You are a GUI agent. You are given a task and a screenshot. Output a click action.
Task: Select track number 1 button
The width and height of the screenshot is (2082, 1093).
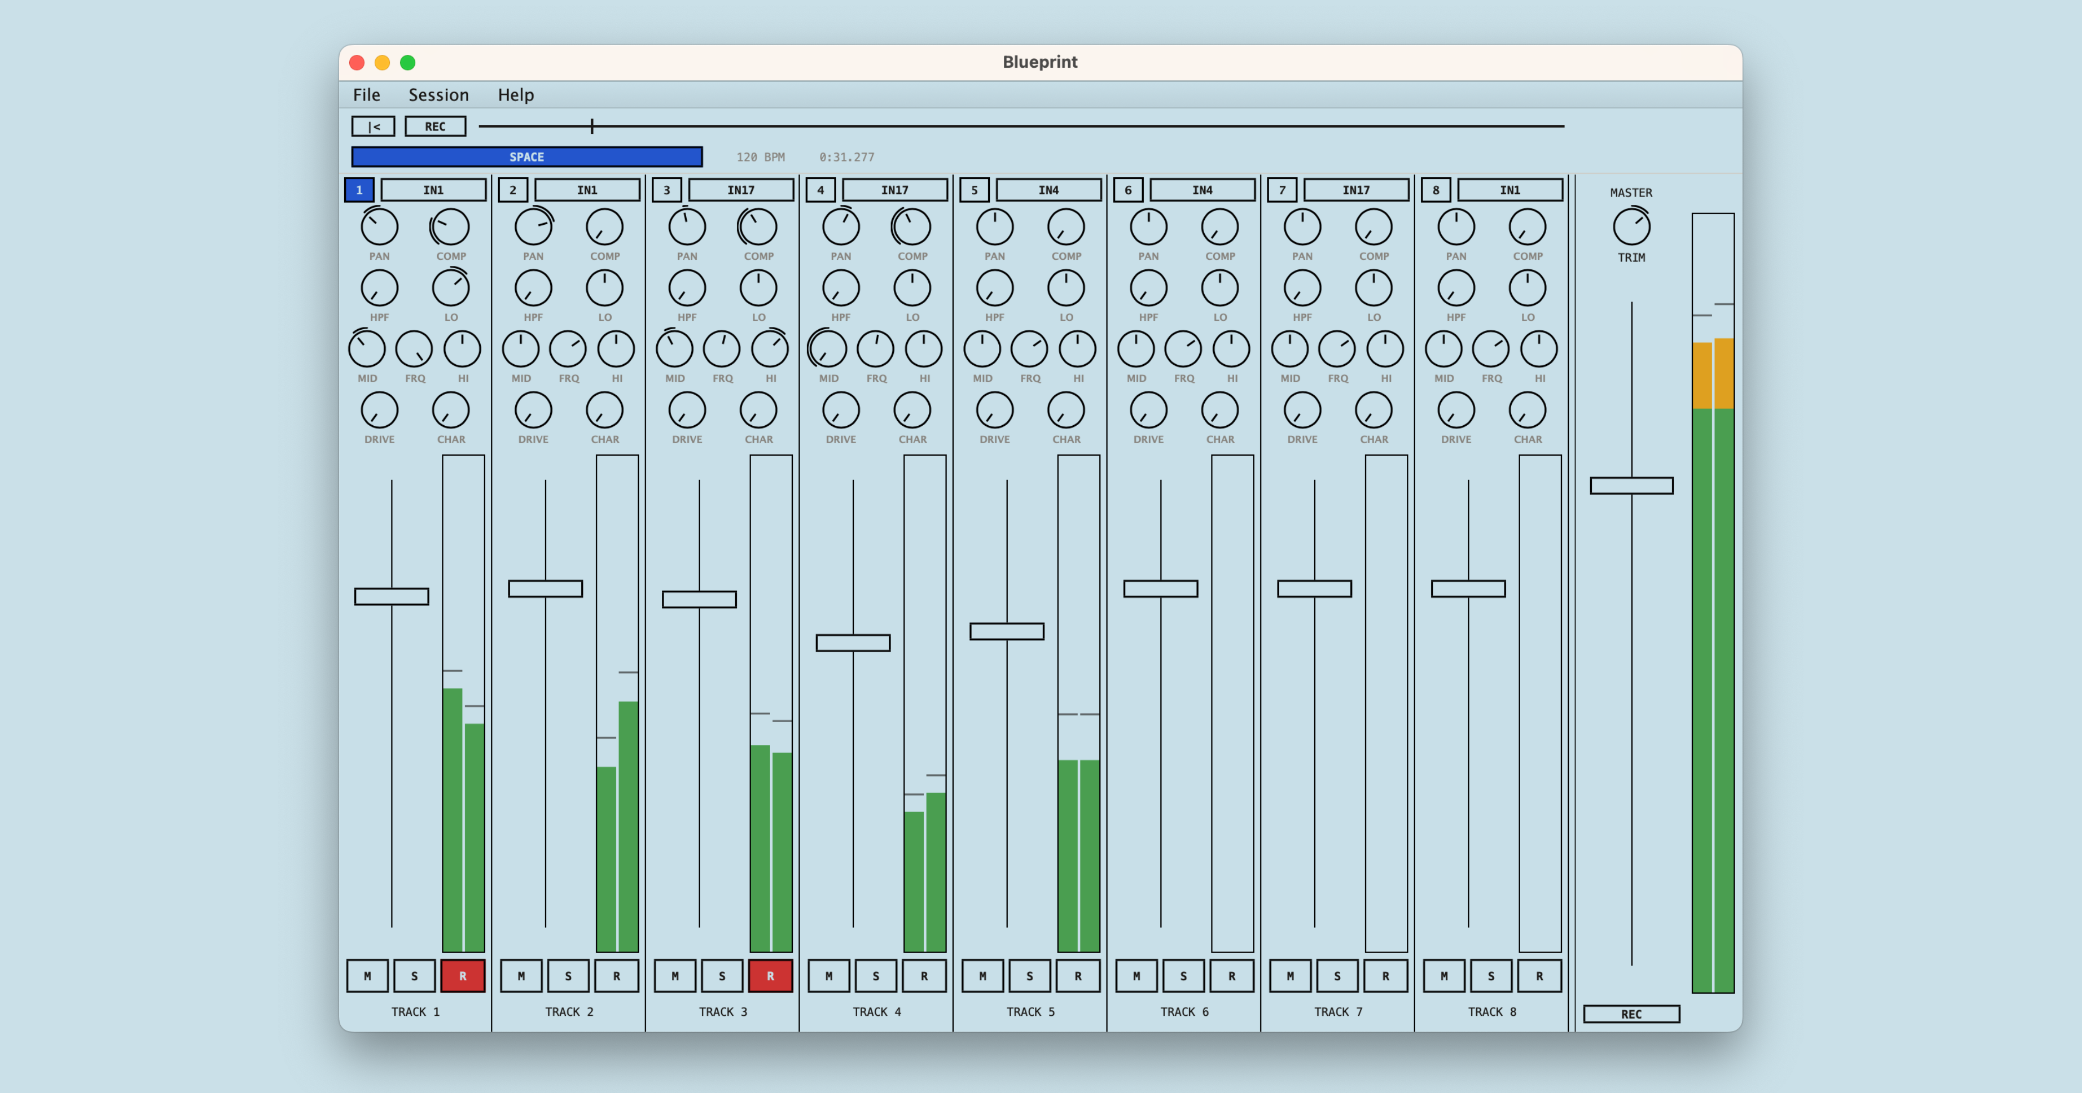point(359,190)
